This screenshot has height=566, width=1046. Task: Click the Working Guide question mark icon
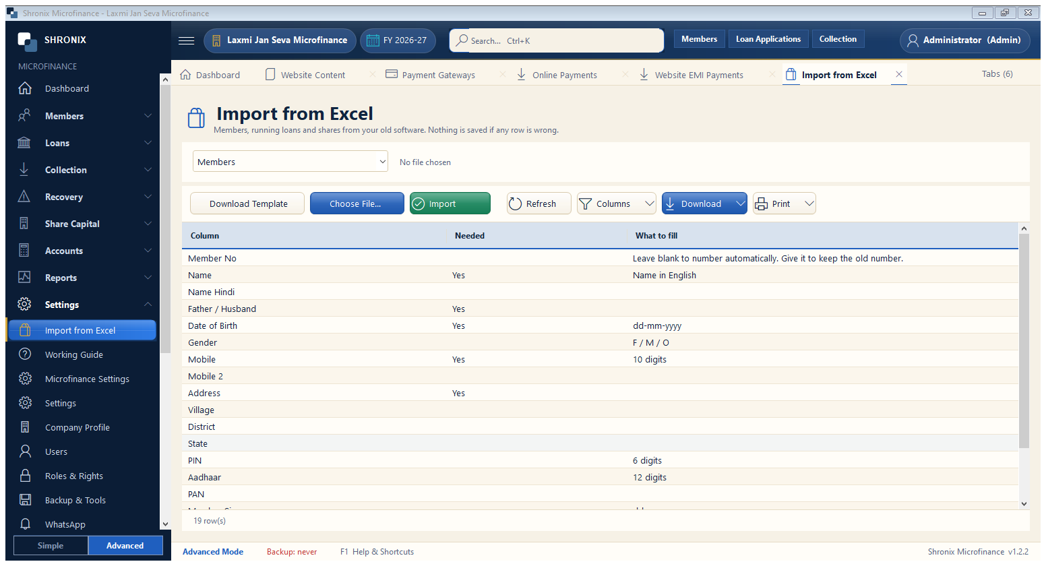(25, 354)
